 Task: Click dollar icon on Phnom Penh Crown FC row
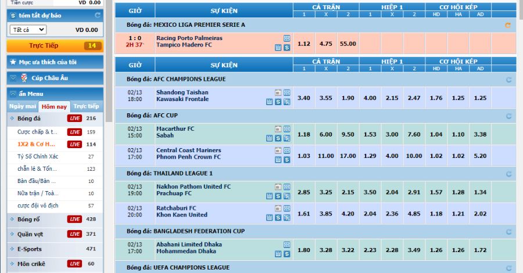coord(287,160)
